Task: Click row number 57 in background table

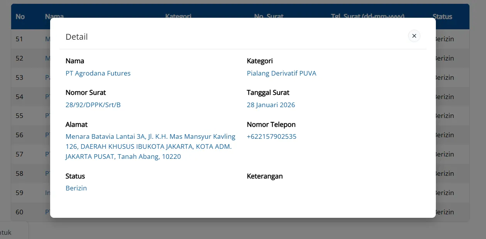Action: point(19,154)
